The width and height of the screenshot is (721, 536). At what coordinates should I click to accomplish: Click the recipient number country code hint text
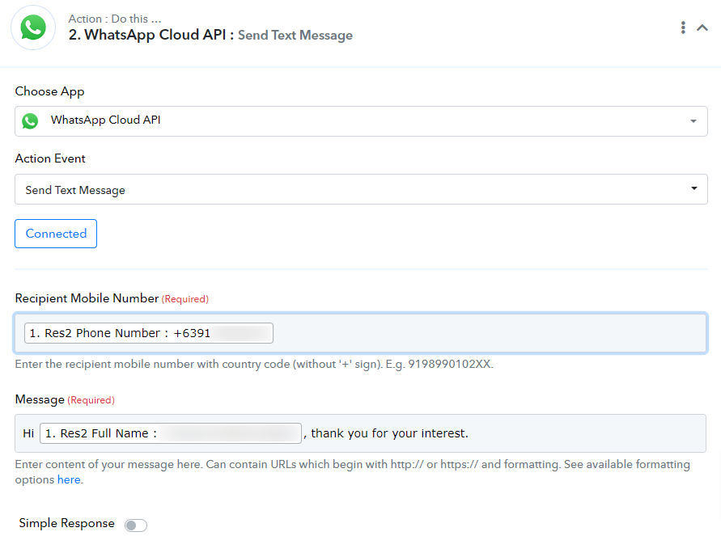tap(254, 365)
